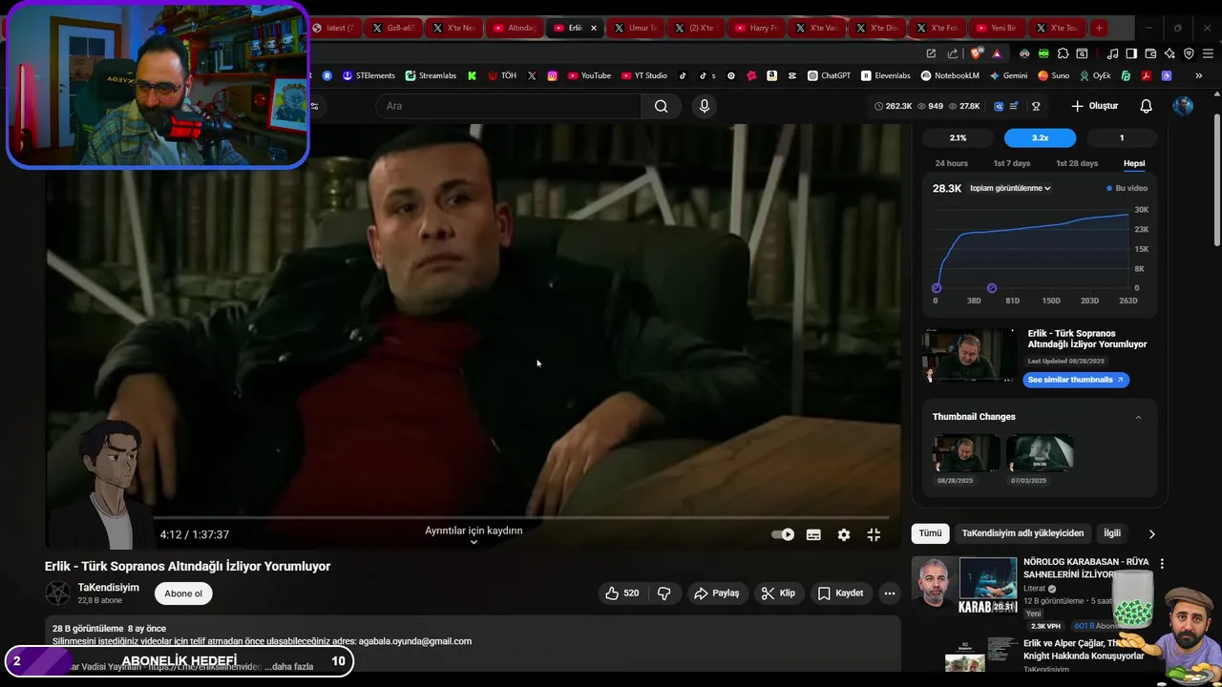
Task: Open the Instagram bookmark icon
Action: 552,75
